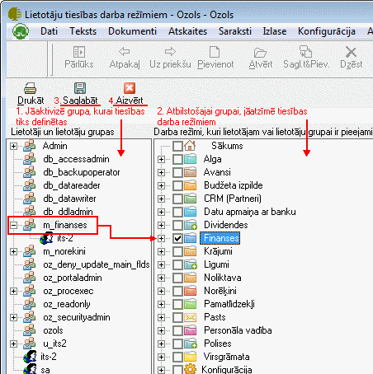Click the red Aizvērt close icon

point(130,88)
